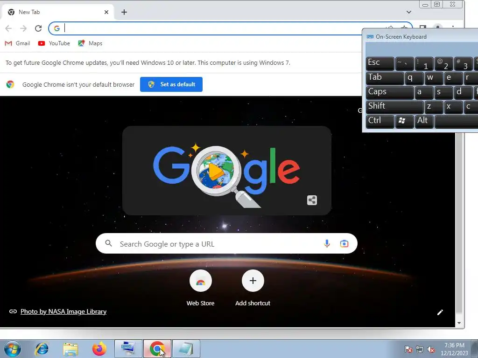Click the Google G icon in address bar
This screenshot has height=358, width=478.
56,28
